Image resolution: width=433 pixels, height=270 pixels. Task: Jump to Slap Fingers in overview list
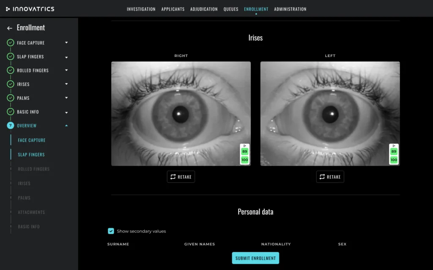31,154
